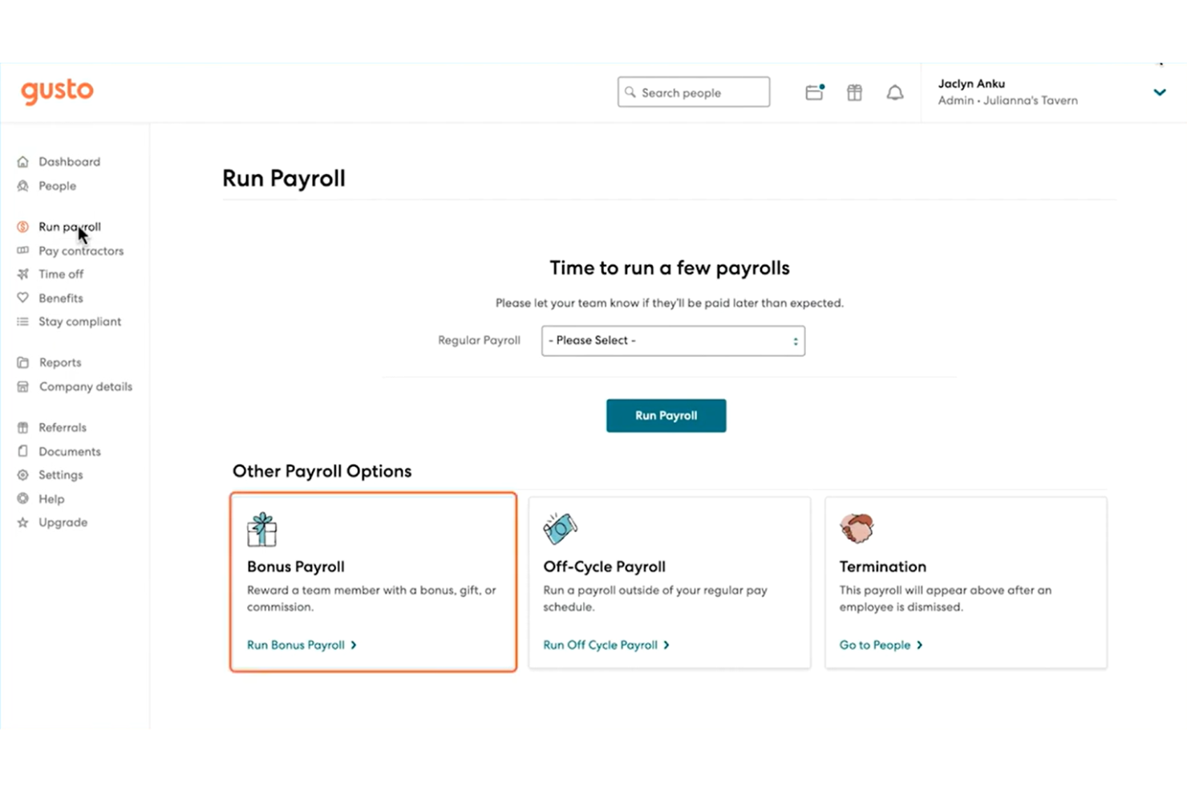Click the Run payroll dollar icon
This screenshot has width=1187, height=792.
(22, 227)
